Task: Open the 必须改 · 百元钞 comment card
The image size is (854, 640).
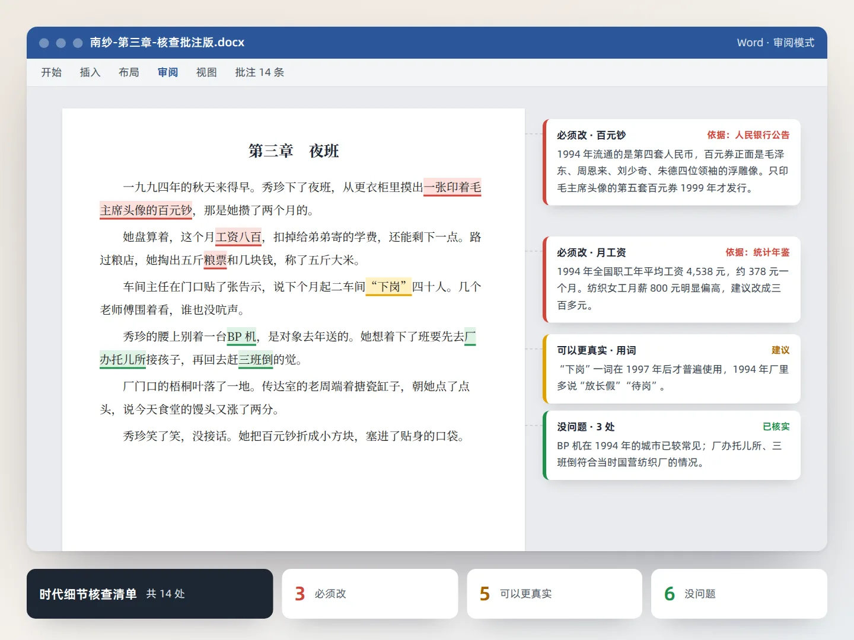Action: pos(671,162)
